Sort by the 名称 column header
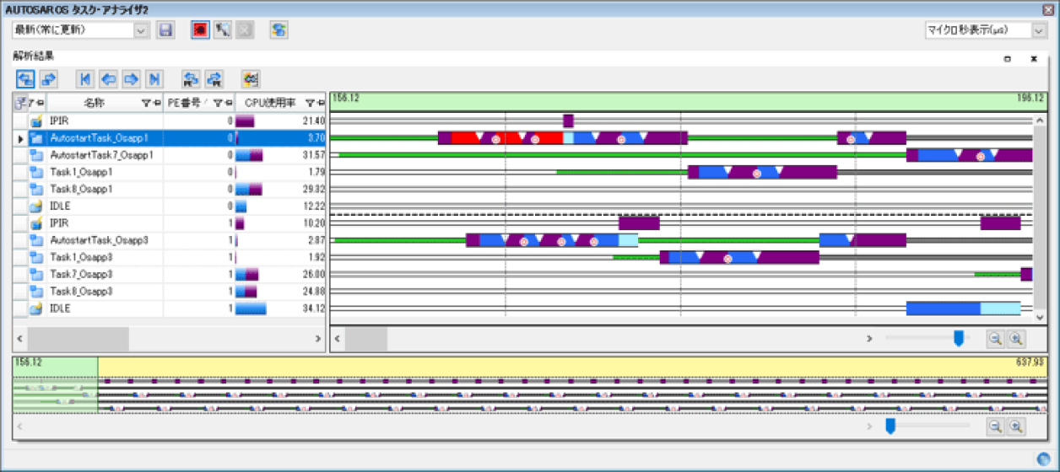 coord(94,103)
